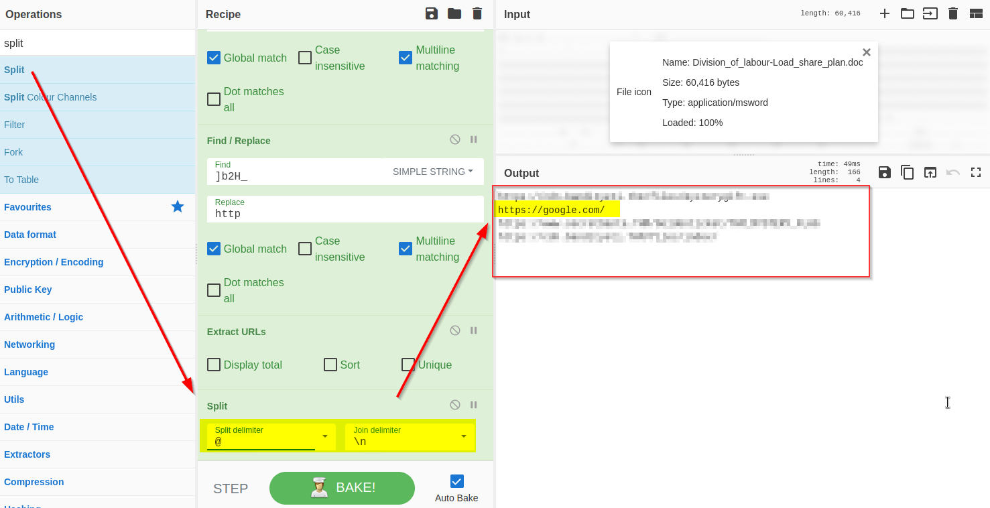Open the SIMPLE STRING find type dropdown

click(432, 172)
